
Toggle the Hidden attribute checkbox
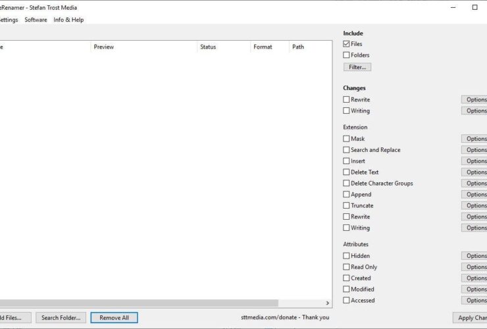(346, 256)
